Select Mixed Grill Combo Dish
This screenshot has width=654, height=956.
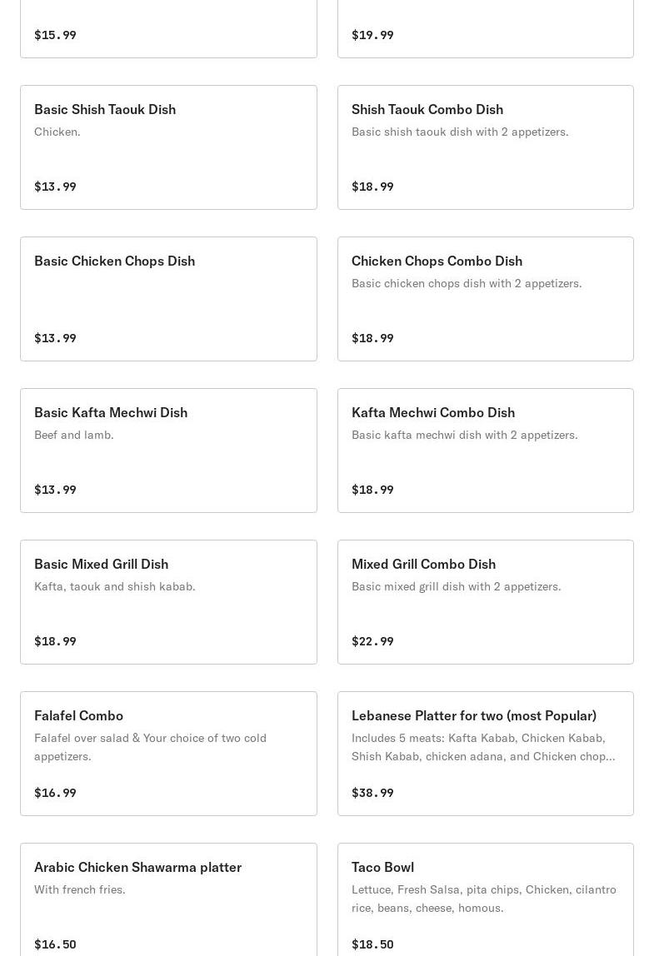tap(485, 602)
